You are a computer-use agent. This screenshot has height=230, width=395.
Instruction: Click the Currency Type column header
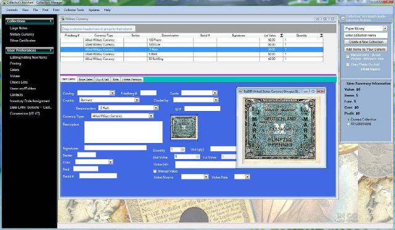point(104,36)
